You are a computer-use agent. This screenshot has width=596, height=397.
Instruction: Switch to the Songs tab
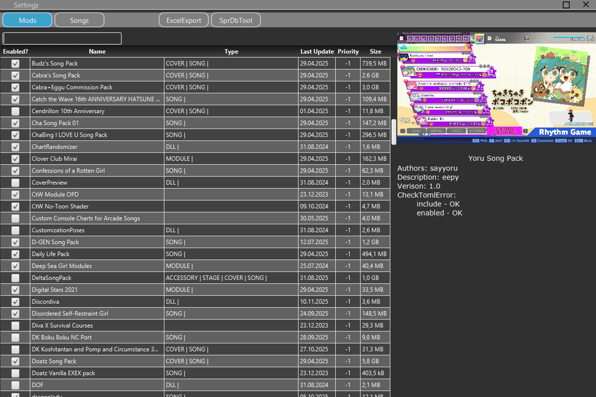click(79, 20)
